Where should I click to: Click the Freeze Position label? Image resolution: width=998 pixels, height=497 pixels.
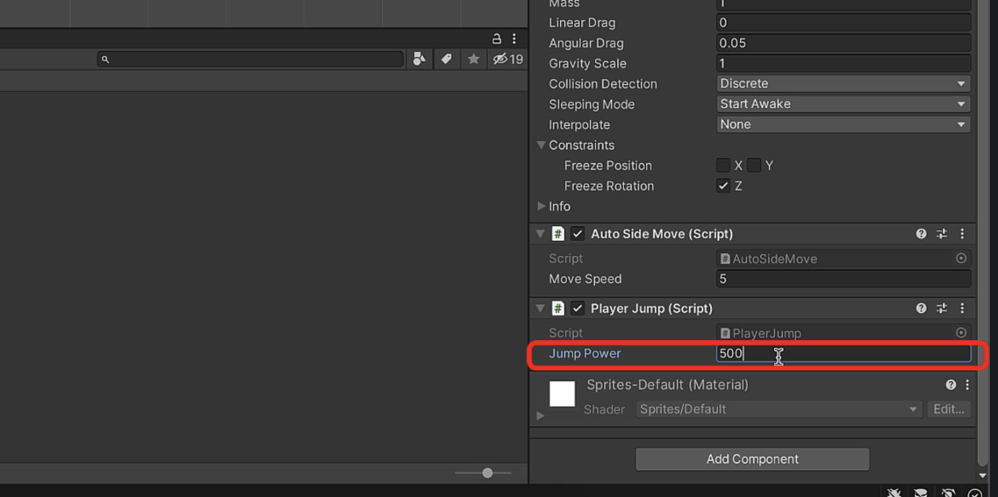click(608, 165)
